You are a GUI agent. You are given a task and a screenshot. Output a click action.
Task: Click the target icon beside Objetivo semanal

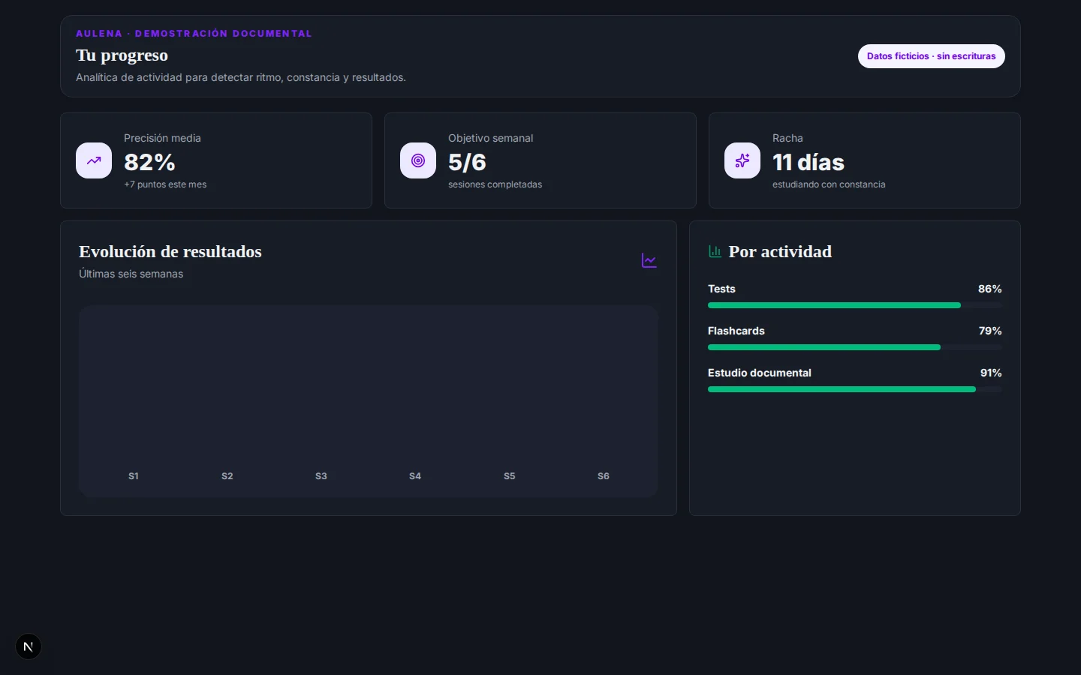(x=418, y=160)
